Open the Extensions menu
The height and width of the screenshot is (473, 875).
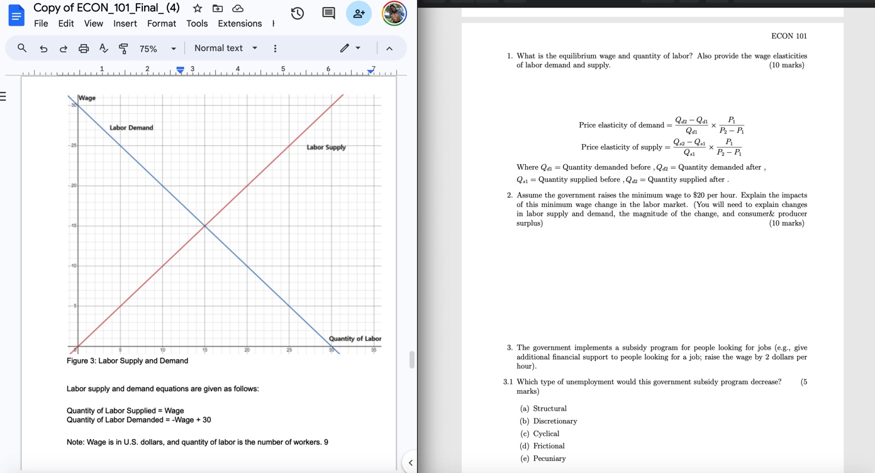(x=239, y=23)
